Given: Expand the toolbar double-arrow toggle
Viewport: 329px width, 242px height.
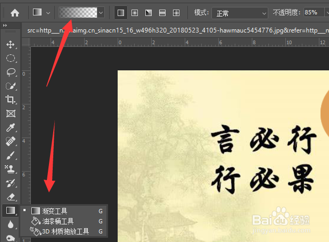Looking at the screenshot, I should pos(5,26).
